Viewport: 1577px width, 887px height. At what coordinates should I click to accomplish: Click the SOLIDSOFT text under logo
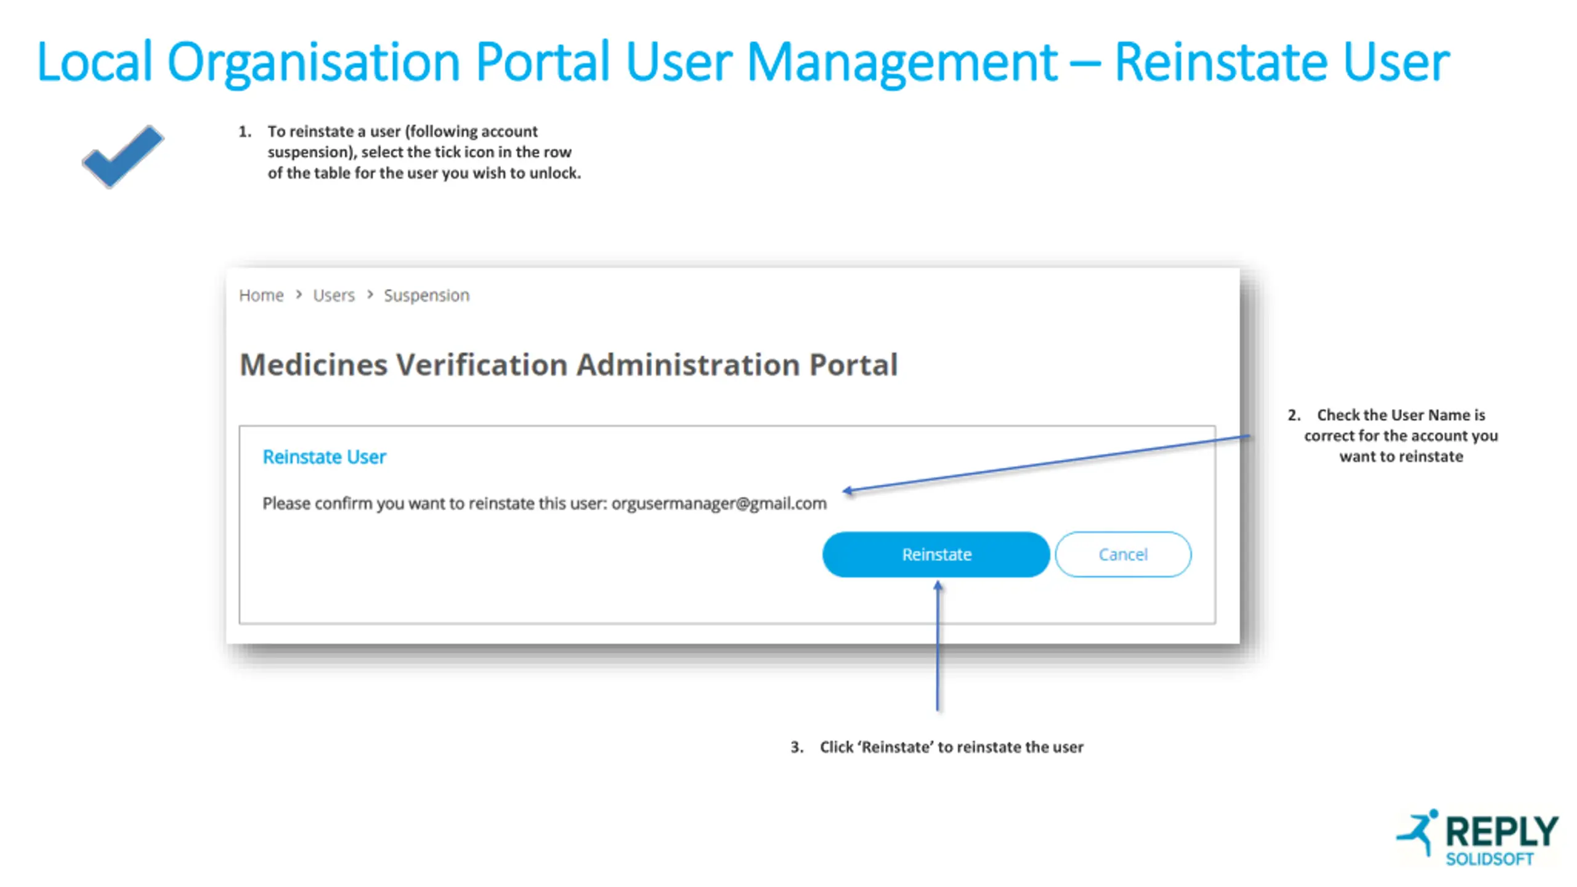coord(1489,859)
